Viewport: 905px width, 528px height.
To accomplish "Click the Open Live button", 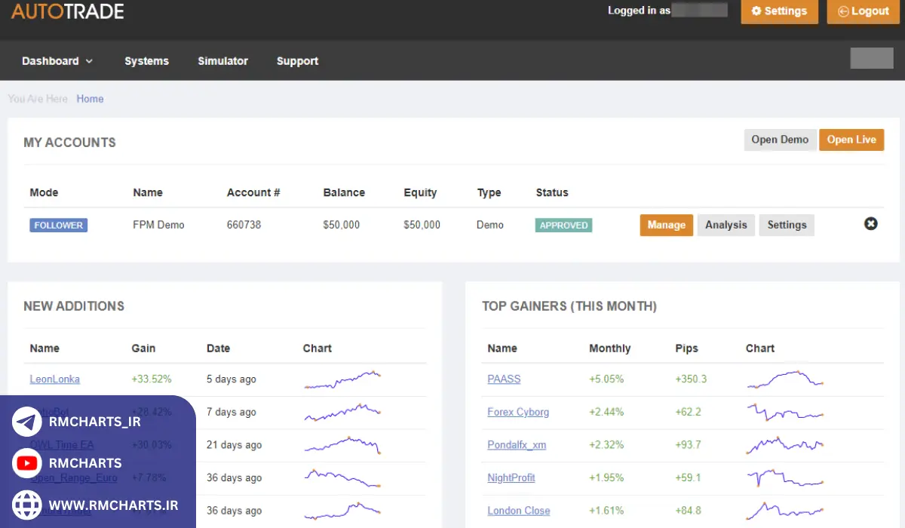I will [x=851, y=140].
